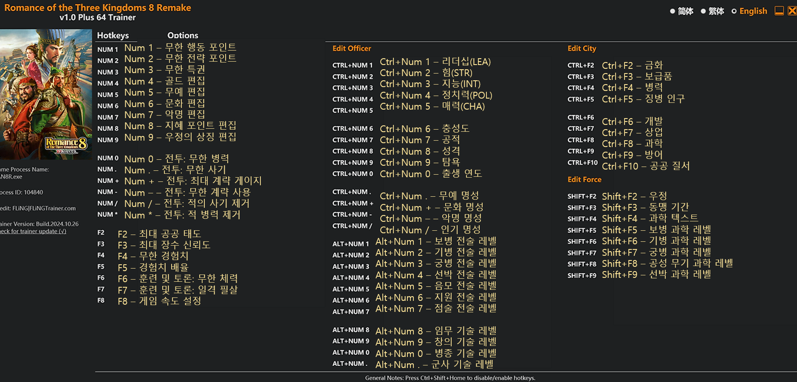Viewport: 797px width, 382px height.
Task: Click the NUM 6 hotkey label
Action: point(108,106)
